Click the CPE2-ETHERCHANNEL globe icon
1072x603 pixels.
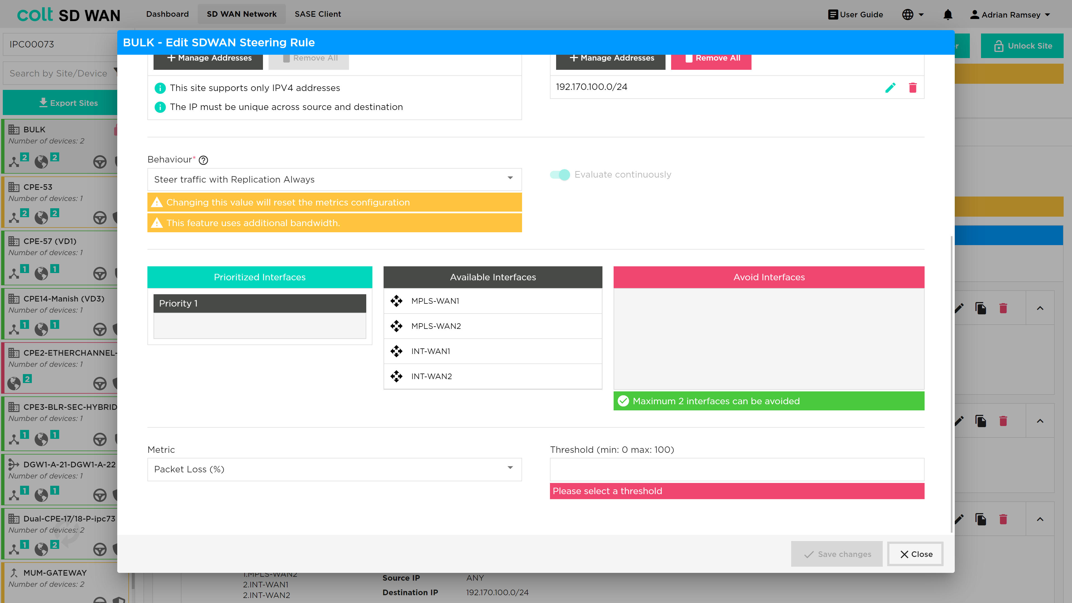point(14,383)
